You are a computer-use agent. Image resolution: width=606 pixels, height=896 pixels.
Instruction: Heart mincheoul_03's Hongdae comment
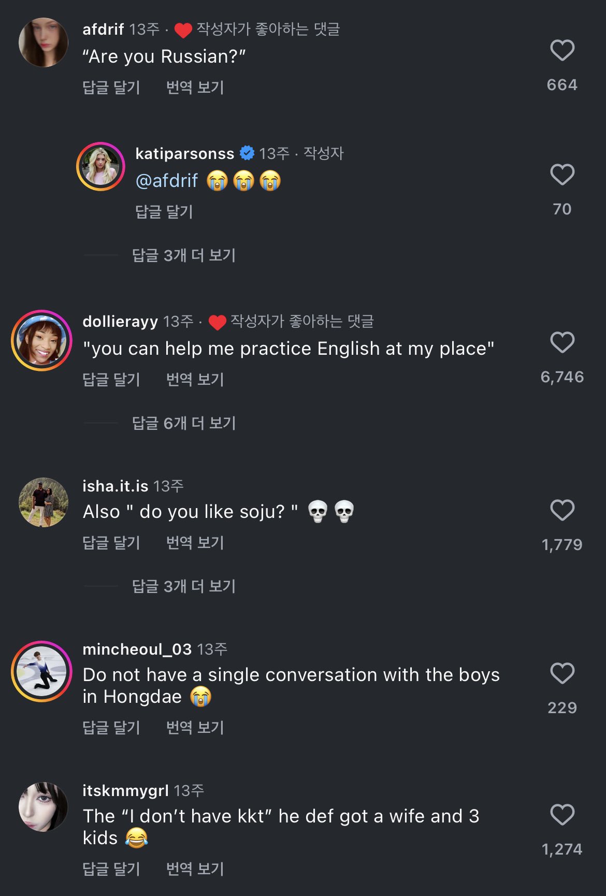[562, 674]
